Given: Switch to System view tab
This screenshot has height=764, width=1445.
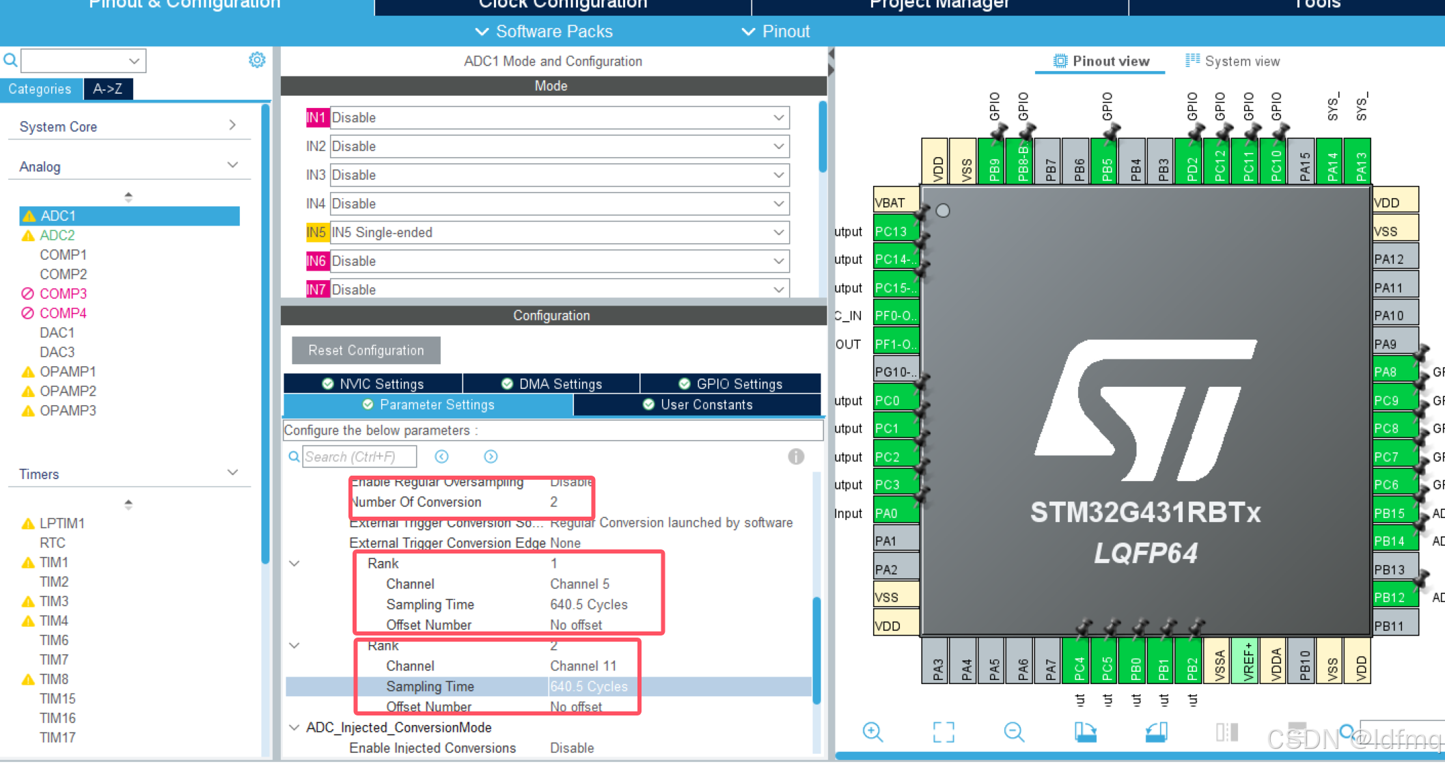Looking at the screenshot, I should [1233, 62].
